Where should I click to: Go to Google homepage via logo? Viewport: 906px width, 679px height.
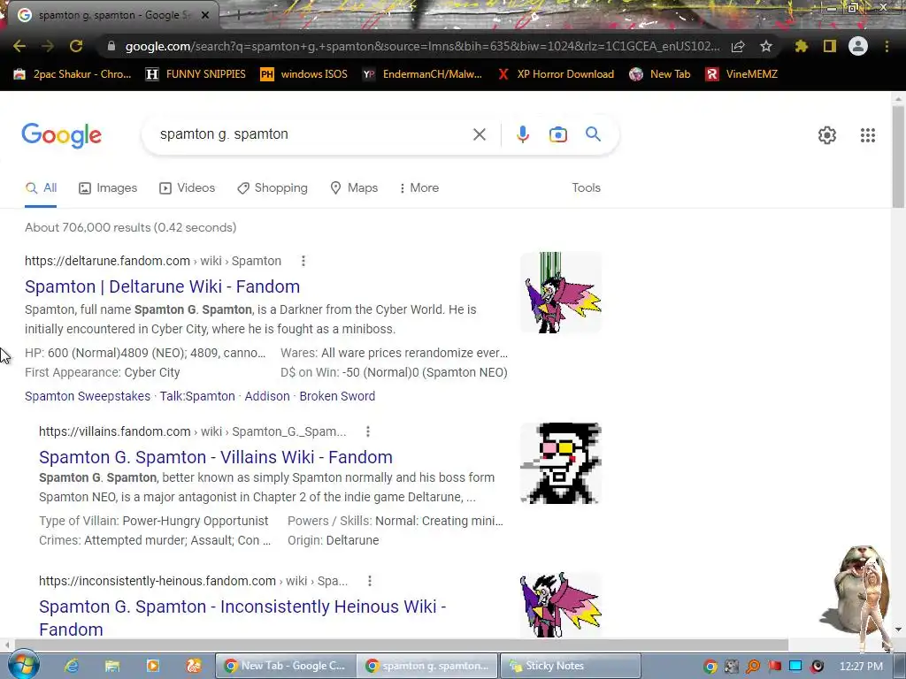click(x=61, y=135)
